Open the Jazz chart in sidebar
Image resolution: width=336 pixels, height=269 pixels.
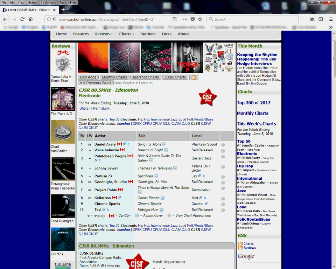[x=241, y=191]
